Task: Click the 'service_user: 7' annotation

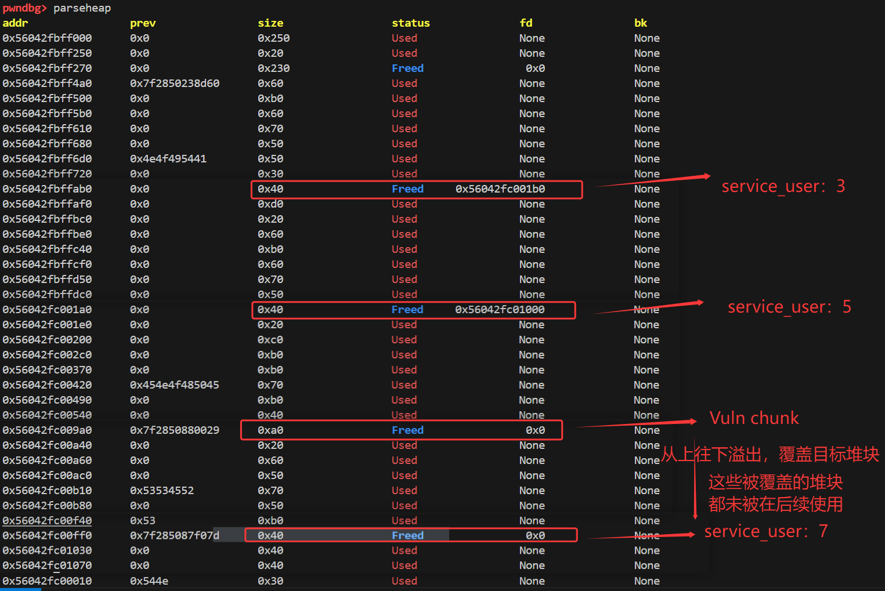Action: (766, 531)
